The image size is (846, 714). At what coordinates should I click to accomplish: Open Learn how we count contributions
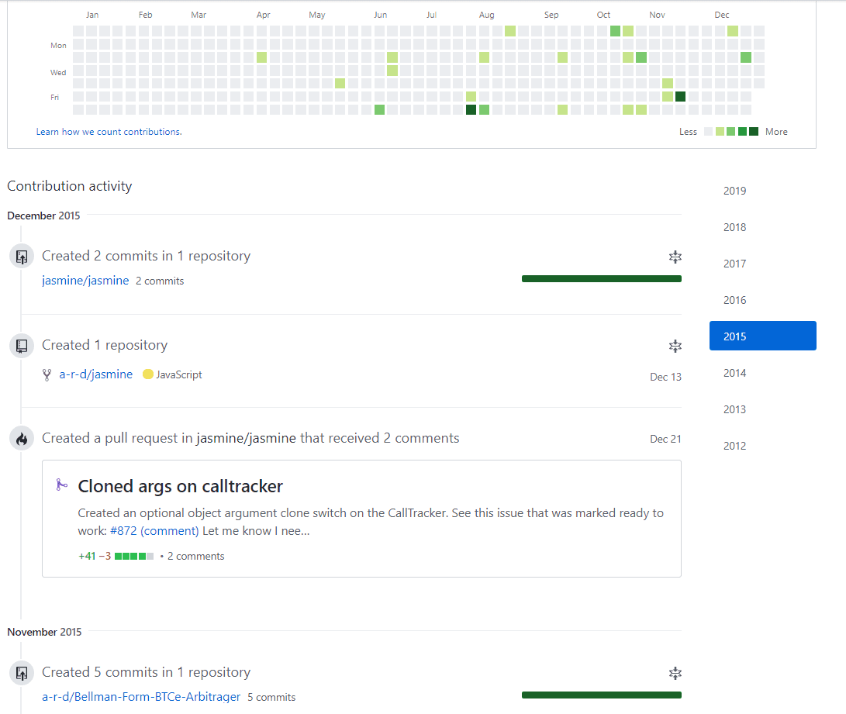tap(109, 132)
